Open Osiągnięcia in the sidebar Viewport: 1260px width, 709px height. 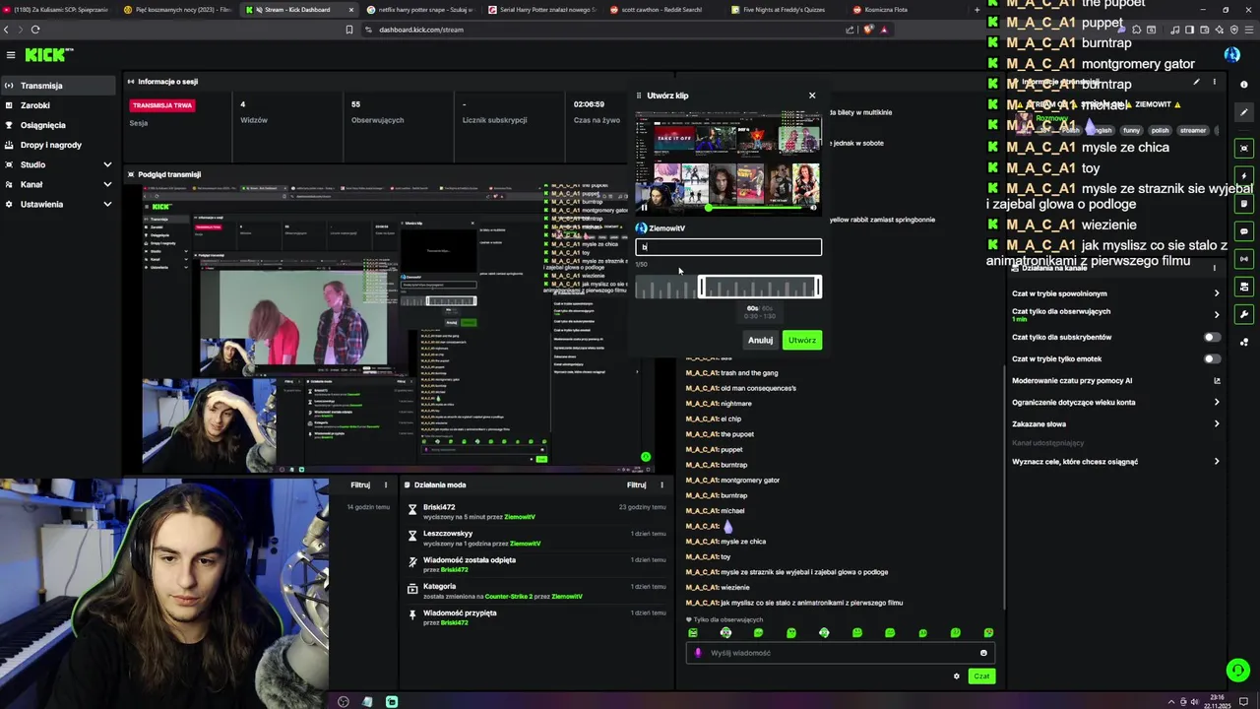pyautogui.click(x=58, y=125)
